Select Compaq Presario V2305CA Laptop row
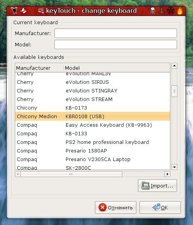 (x=93, y=159)
